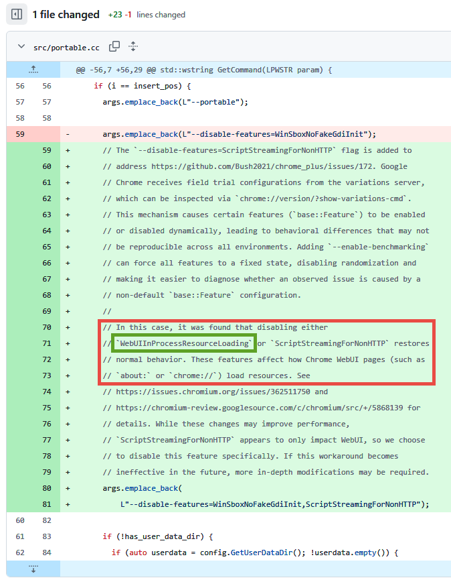Click expand all lines icon beside file name
The image size is (451, 582).
pos(133,46)
